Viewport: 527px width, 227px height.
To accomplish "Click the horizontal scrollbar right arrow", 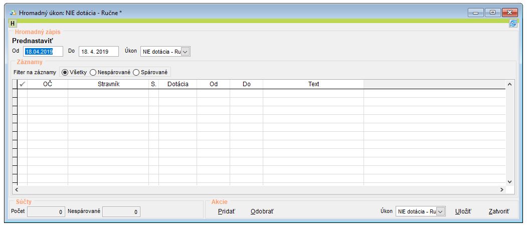I will tap(501, 190).
